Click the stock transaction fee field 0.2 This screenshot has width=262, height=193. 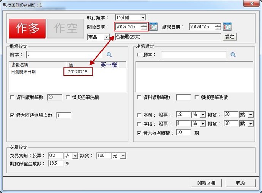[x=56, y=156]
